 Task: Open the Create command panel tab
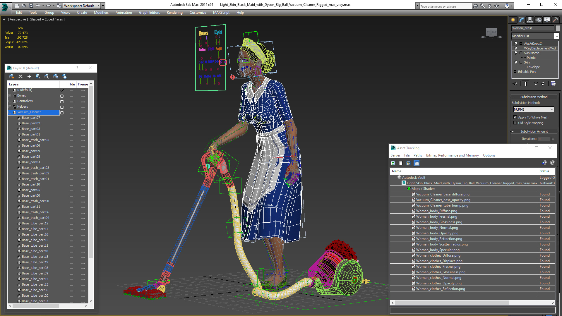pos(513,20)
